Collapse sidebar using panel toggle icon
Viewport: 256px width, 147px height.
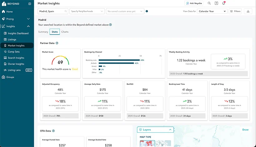(x=30, y=4)
